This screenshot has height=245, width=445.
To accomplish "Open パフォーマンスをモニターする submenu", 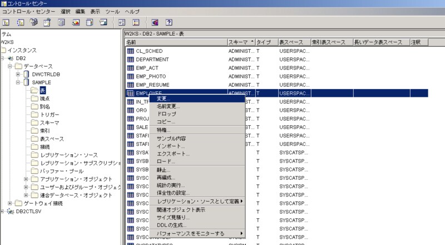I will 197,233.
